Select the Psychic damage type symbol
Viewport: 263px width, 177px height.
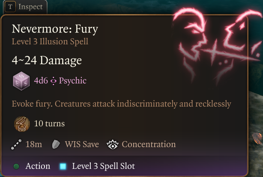pyautogui.click(x=54, y=81)
